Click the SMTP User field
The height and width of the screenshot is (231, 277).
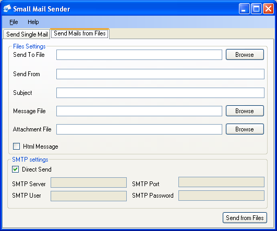[x=89, y=196]
